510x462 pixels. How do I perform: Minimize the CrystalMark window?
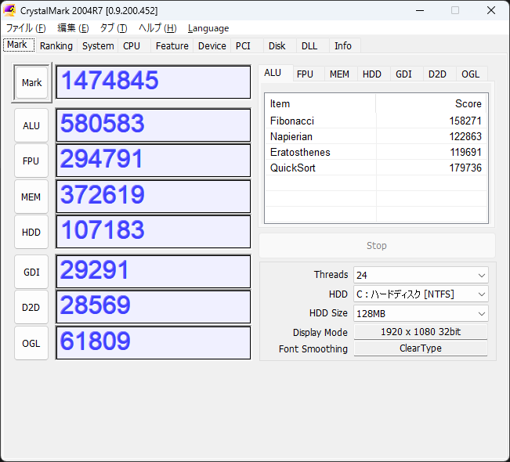point(420,10)
